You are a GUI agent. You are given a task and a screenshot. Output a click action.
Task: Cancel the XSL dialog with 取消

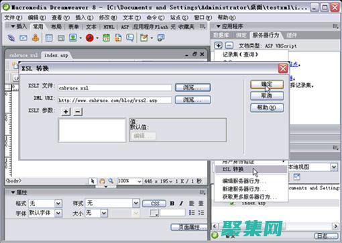pyautogui.click(x=267, y=96)
